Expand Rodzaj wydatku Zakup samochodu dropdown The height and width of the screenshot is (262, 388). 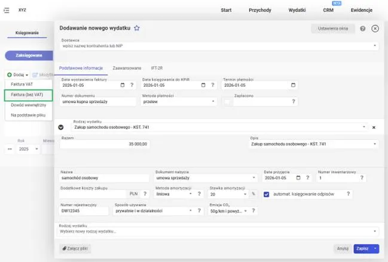(x=363, y=127)
